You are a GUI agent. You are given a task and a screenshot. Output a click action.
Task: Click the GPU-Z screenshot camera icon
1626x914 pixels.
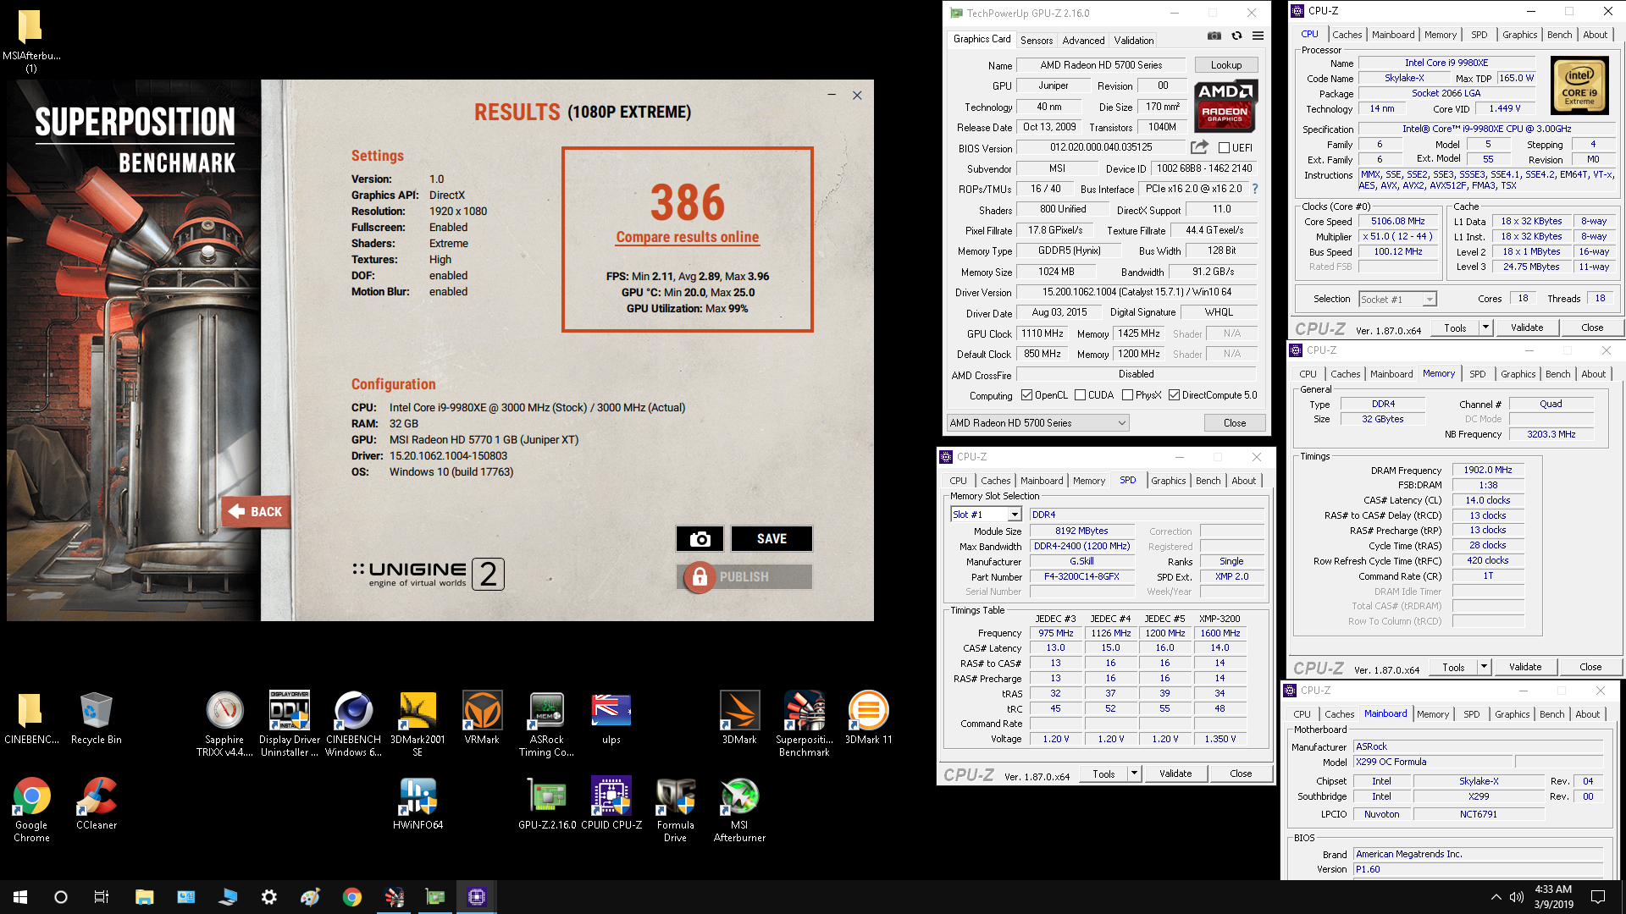point(1214,36)
